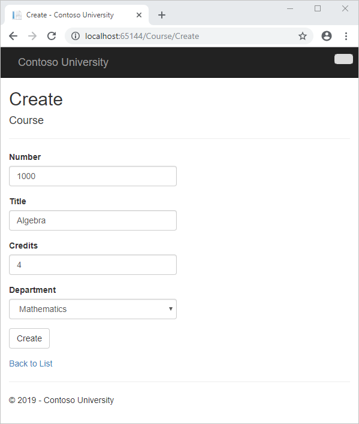The width and height of the screenshot is (359, 424).
Task: Open a new browser tab
Action: 161,15
